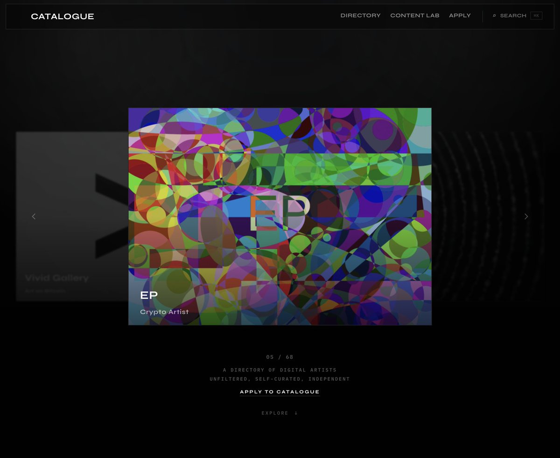The width and height of the screenshot is (560, 458).
Task: Go to the Apply page
Action: pos(460,15)
